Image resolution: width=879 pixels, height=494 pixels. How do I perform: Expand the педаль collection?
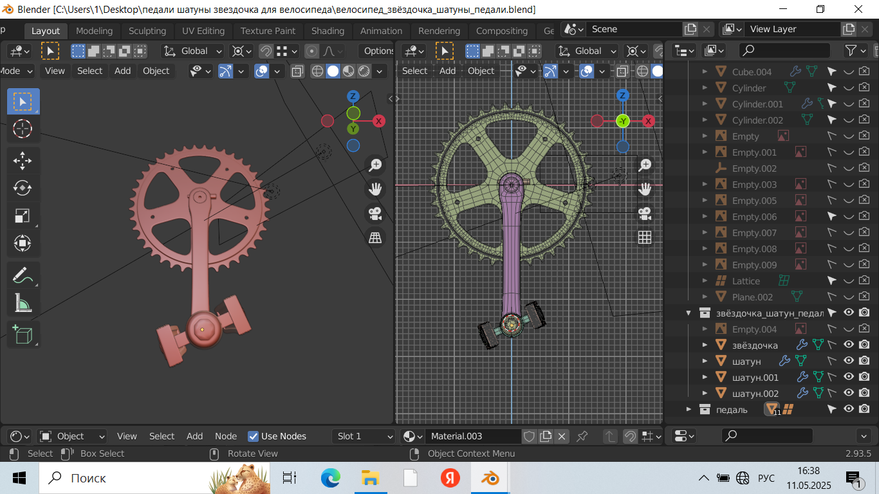689,409
